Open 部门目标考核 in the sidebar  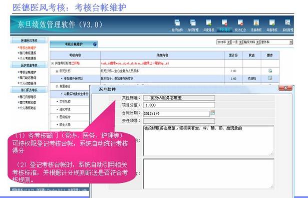click(x=27, y=97)
